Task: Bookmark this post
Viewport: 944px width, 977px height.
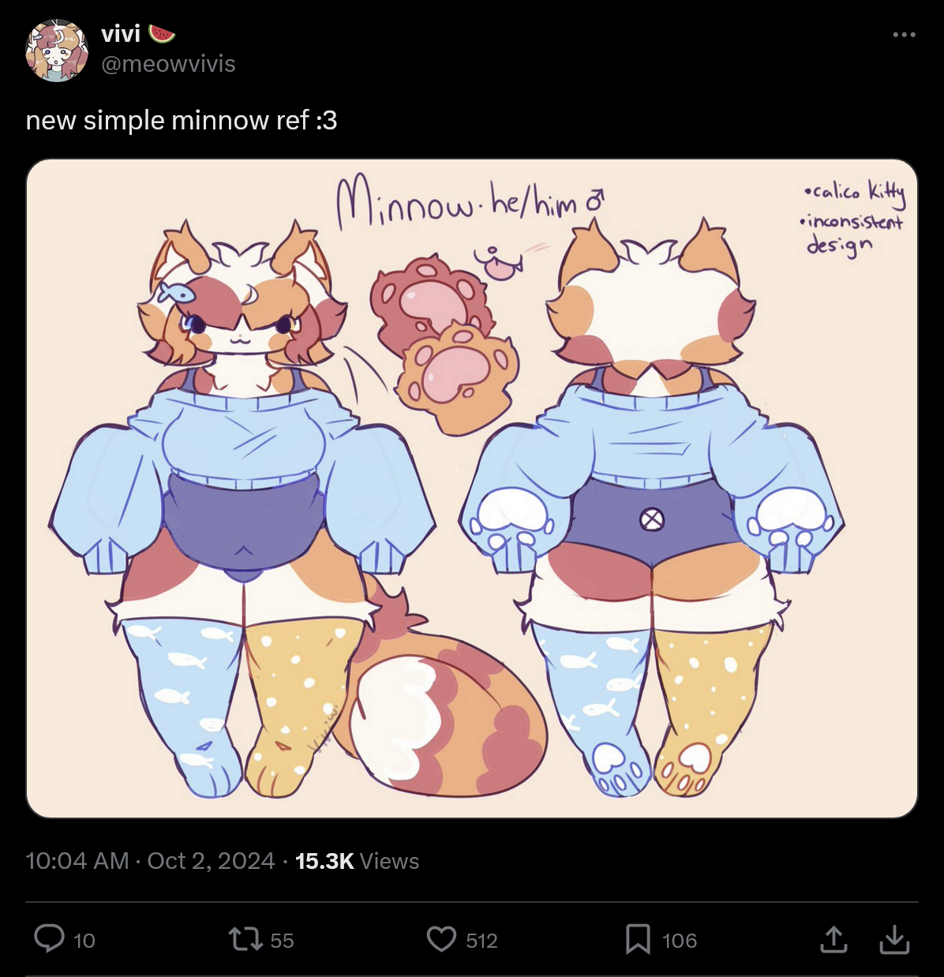Action: pyautogui.click(x=638, y=940)
